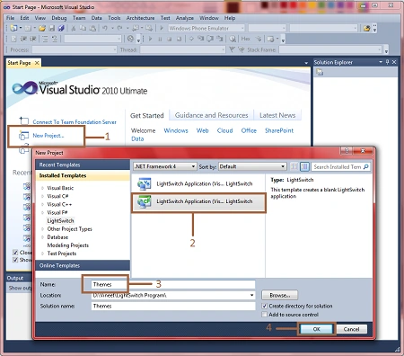The height and width of the screenshot is (356, 404).
Task: Open the Stack Frame dropdown
Action: tap(330, 49)
